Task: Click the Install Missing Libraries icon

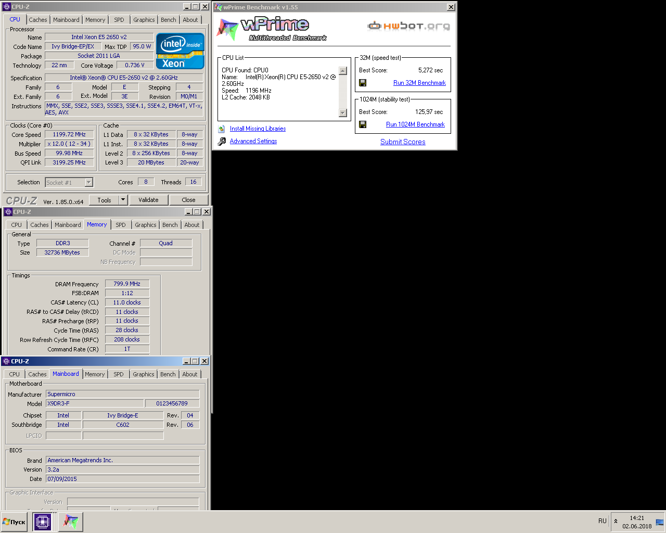Action: click(x=222, y=129)
